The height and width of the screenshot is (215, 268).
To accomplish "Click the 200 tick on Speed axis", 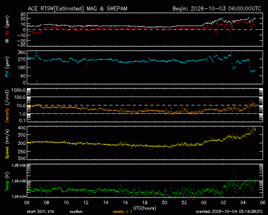I will click(x=21, y=158).
